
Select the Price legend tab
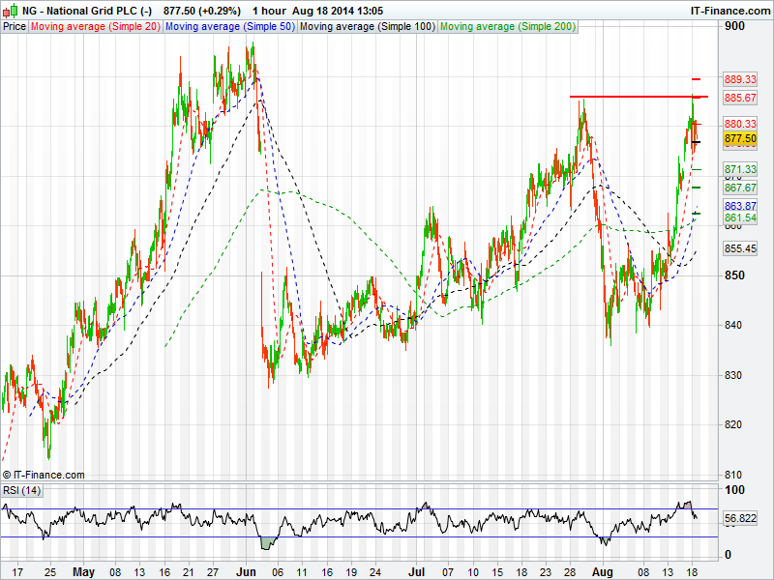[x=15, y=27]
